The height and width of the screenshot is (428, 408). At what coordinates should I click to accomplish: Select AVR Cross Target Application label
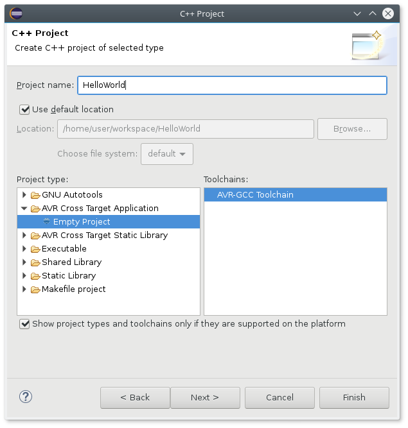100,209
